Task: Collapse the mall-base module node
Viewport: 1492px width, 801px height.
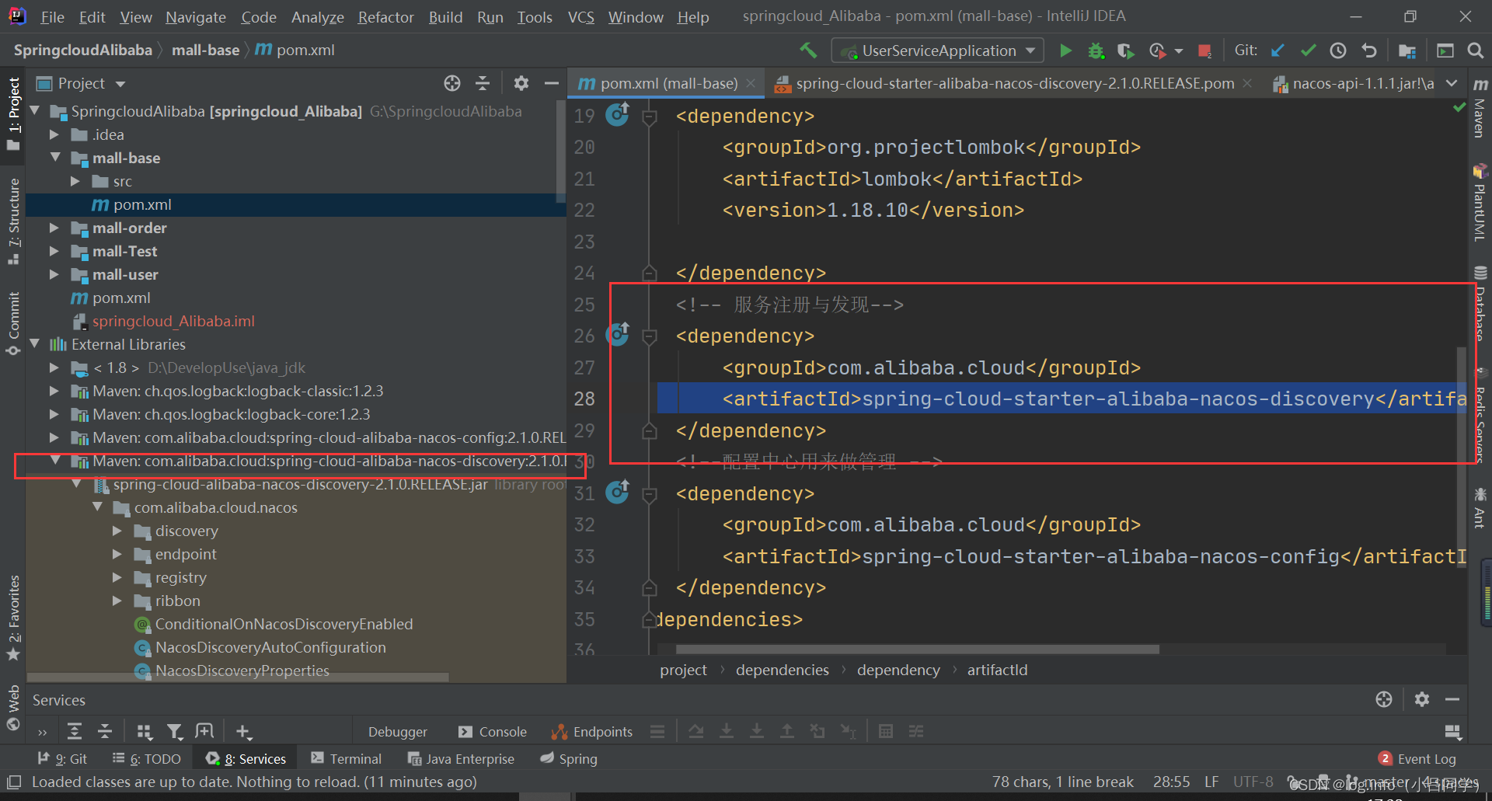Action: pos(55,157)
